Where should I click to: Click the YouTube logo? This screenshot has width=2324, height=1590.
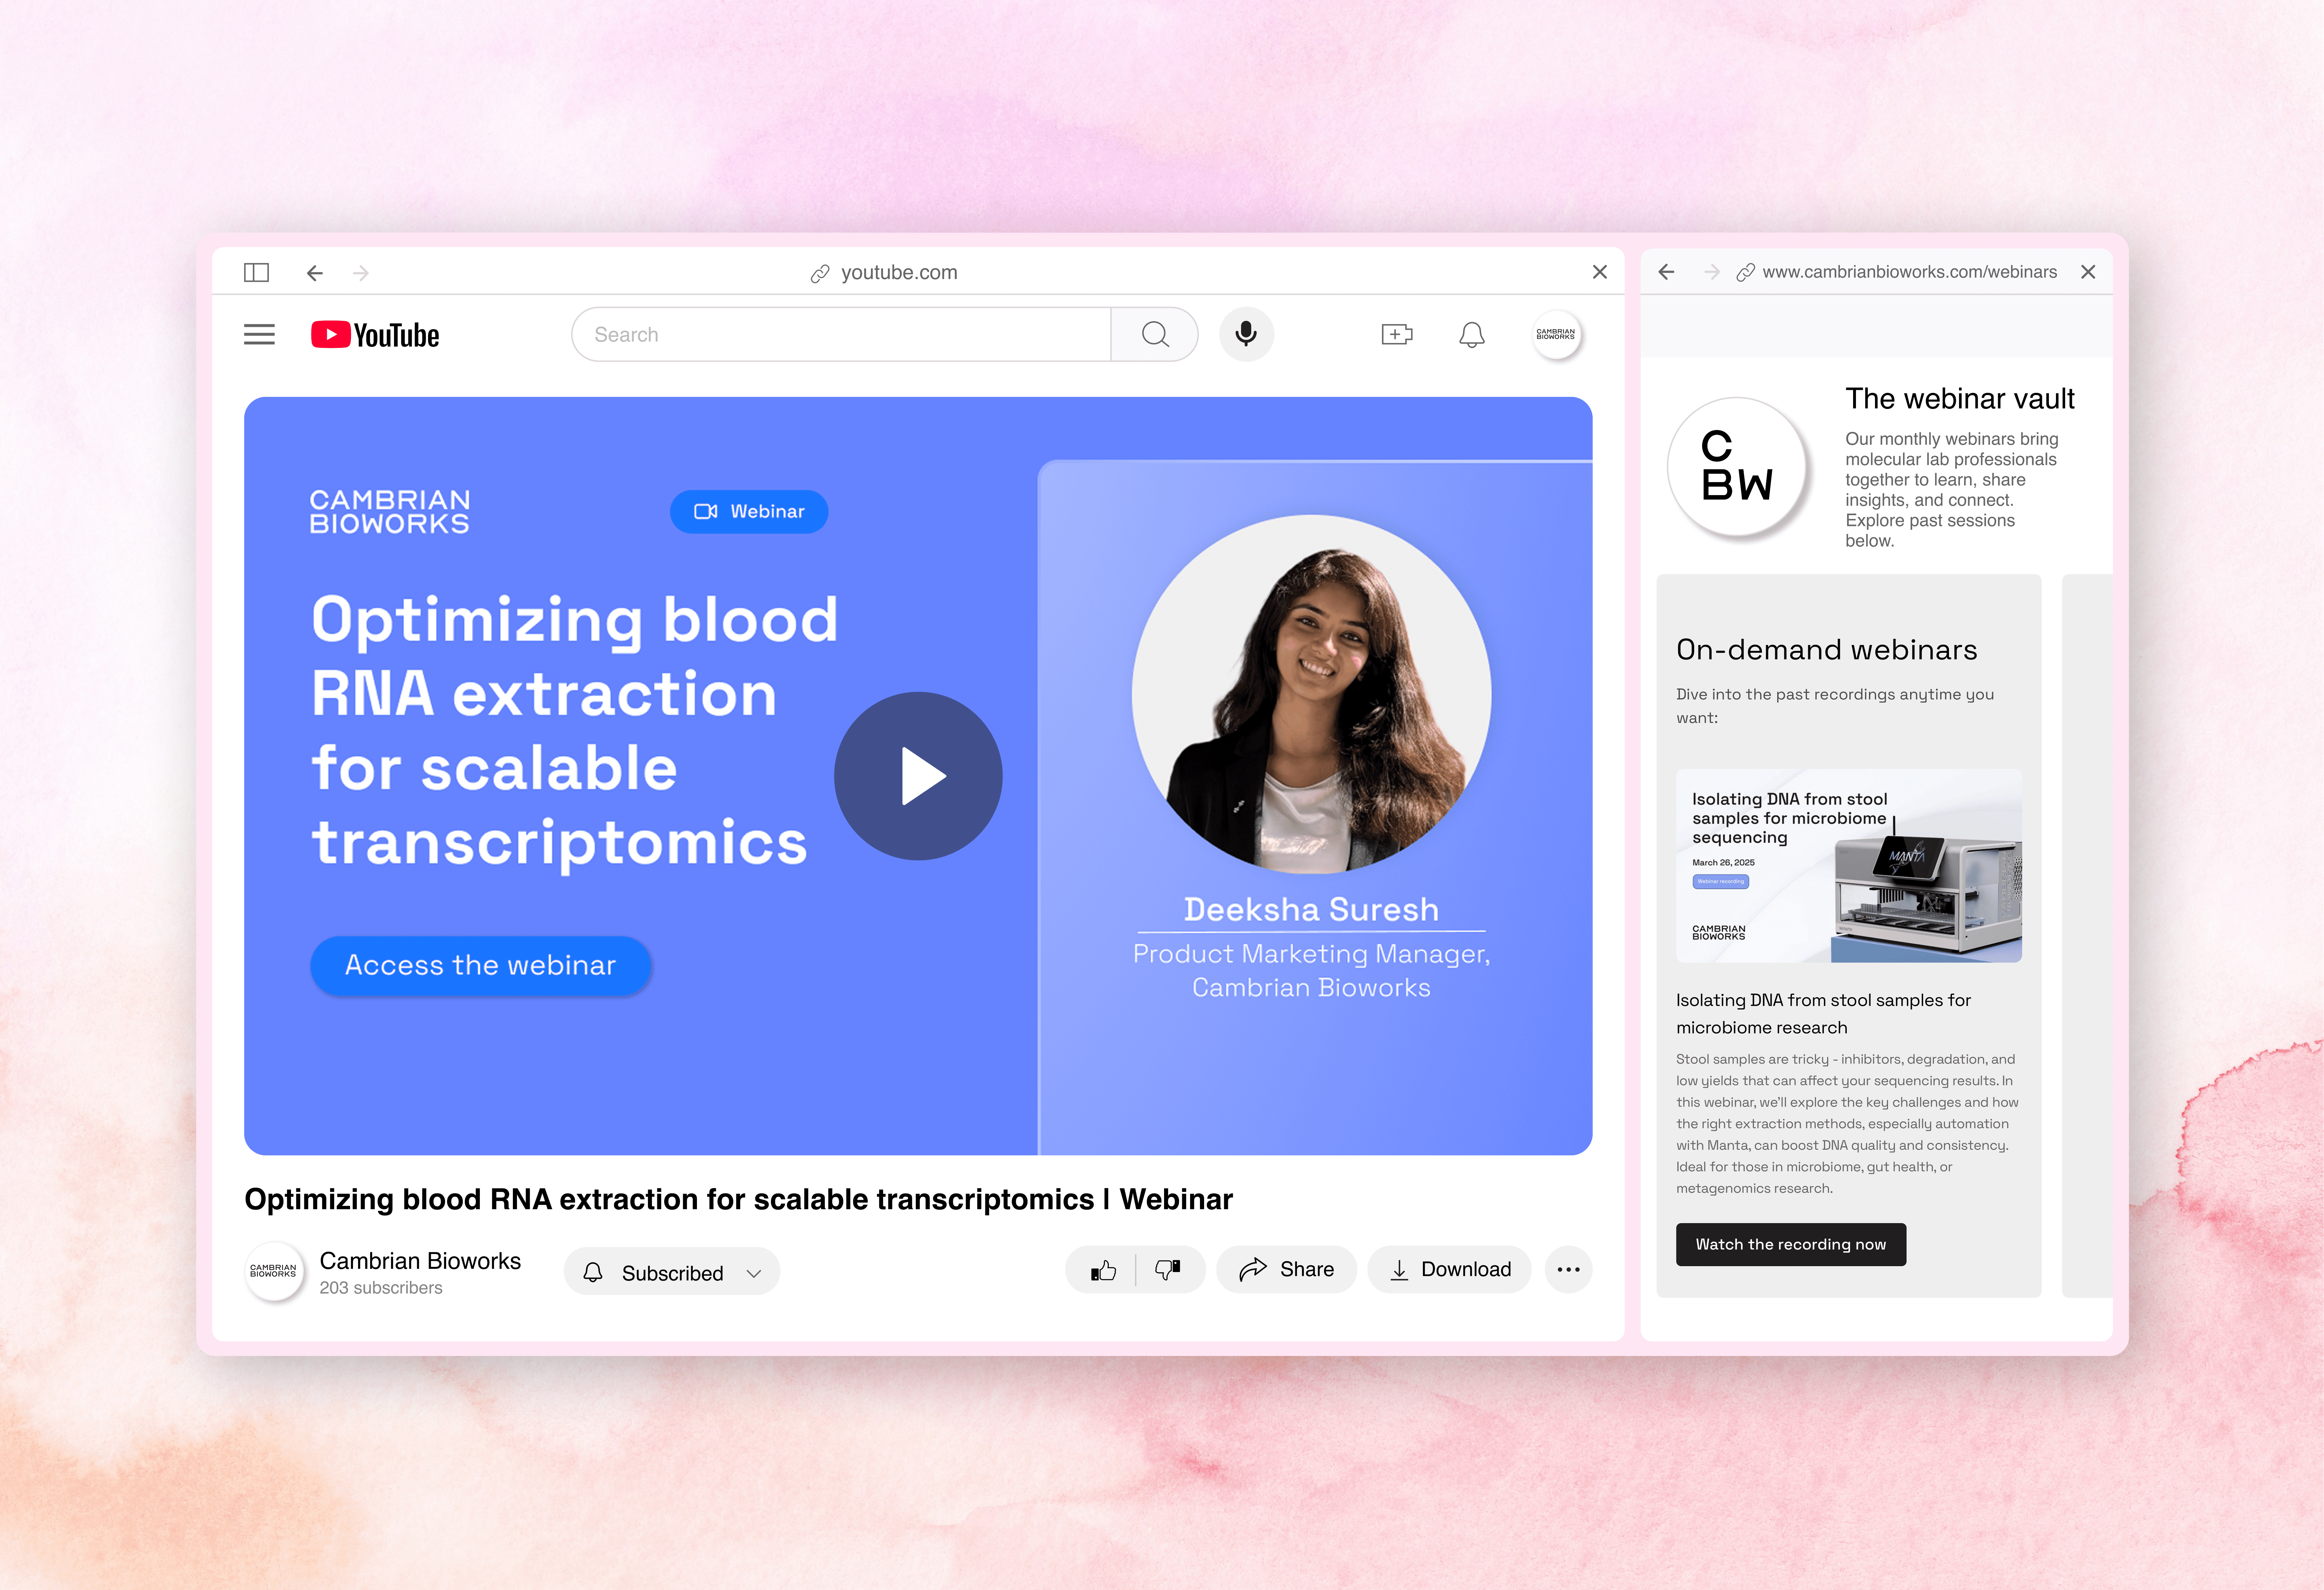point(375,335)
